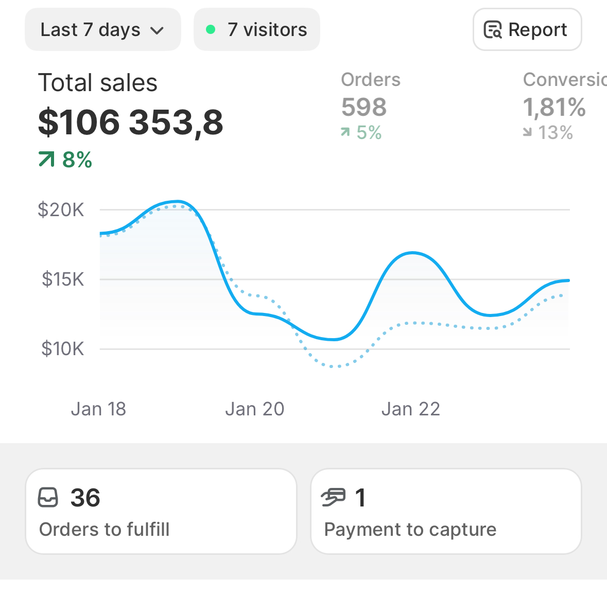The height and width of the screenshot is (595, 607).
Task: Select the Total sales metric
Action: click(x=98, y=83)
